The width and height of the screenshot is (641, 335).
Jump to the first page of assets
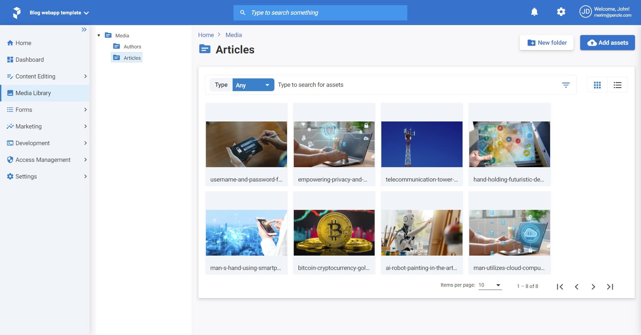pos(560,287)
